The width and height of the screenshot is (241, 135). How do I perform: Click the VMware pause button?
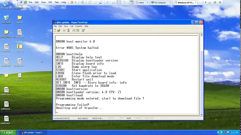pos(72,2)
